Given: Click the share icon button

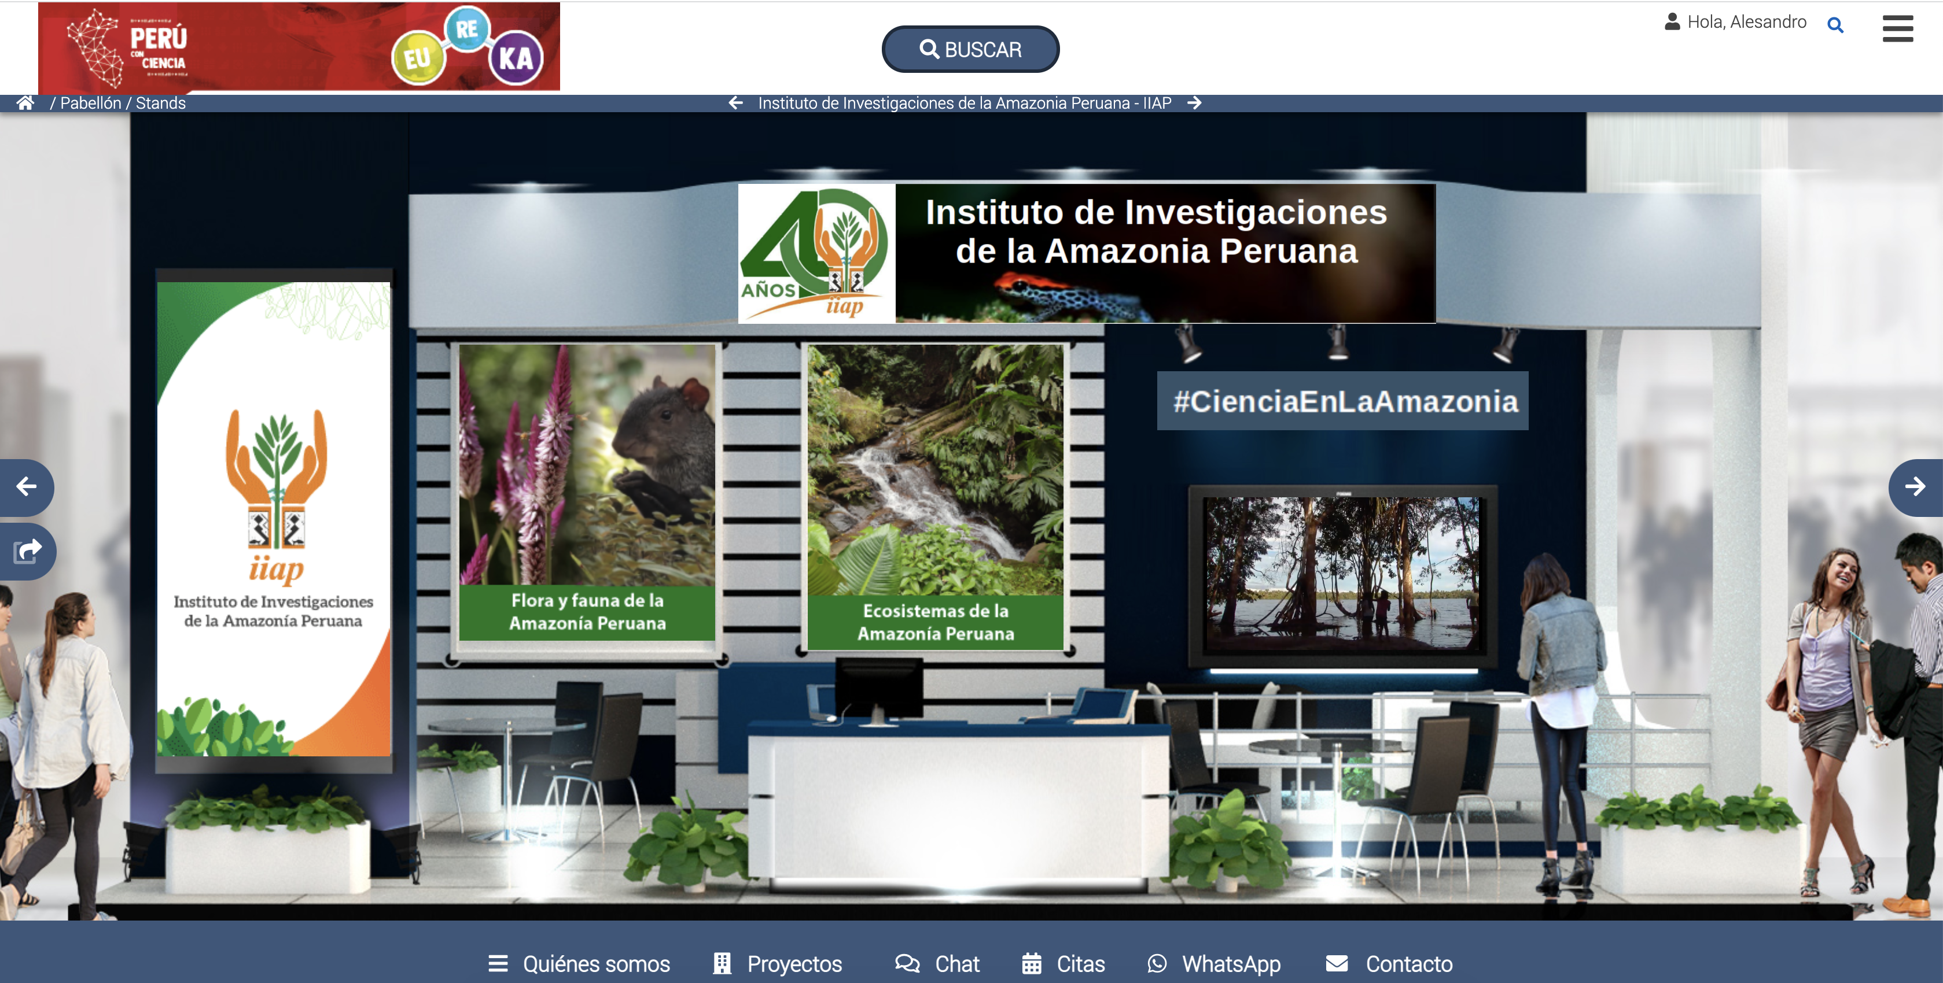Looking at the screenshot, I should 27,551.
